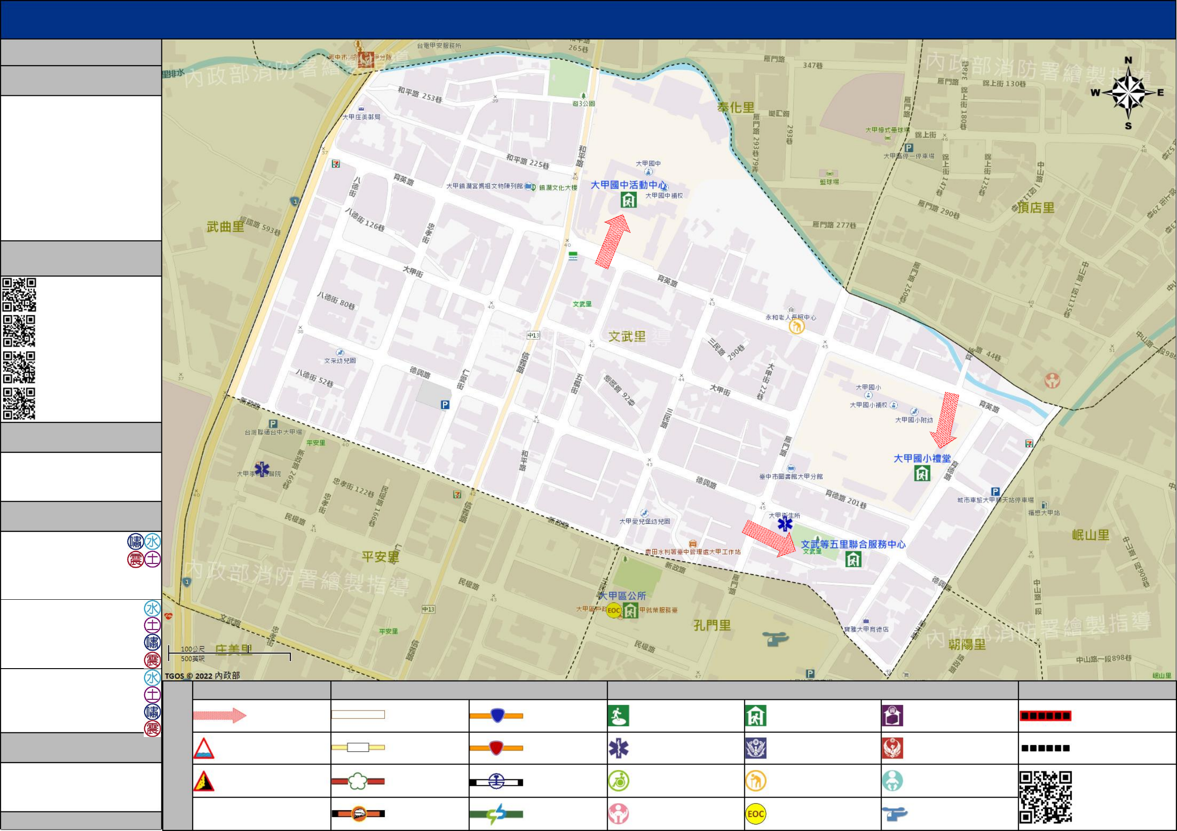Click the fire station icon at the map's top
The width and height of the screenshot is (1177, 831).
click(366, 60)
